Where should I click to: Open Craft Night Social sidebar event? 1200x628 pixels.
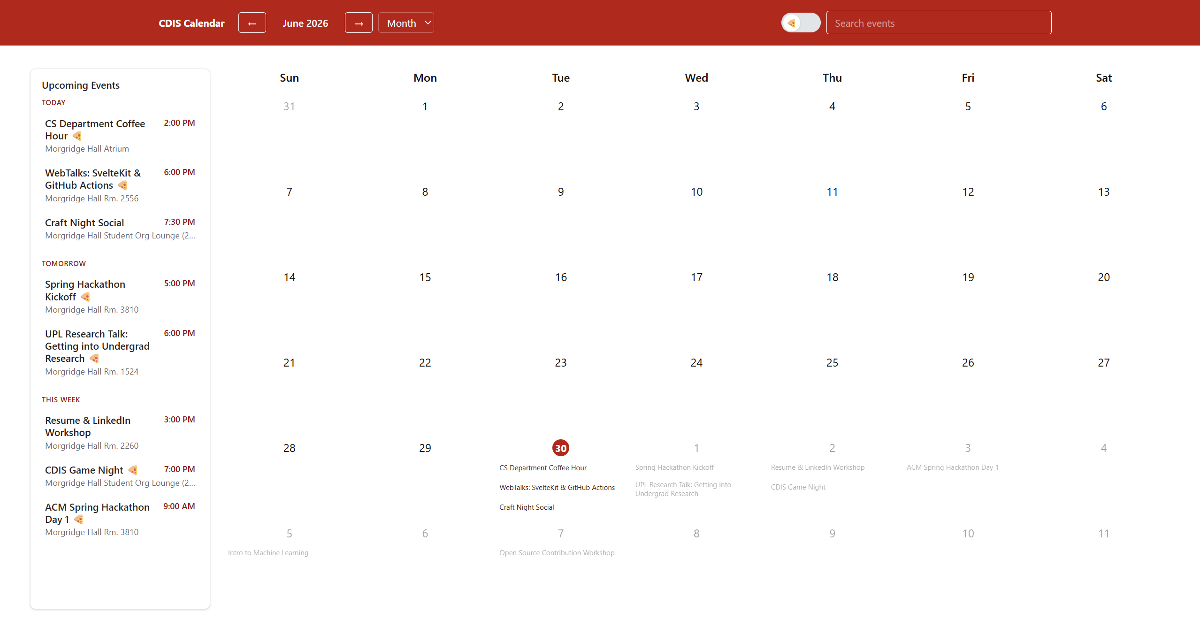pos(120,229)
